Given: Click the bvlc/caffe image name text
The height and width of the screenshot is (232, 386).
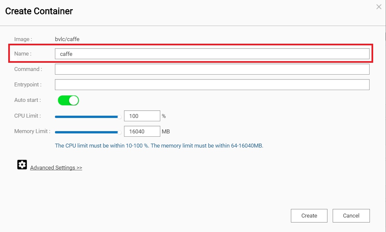Looking at the screenshot, I should pyautogui.click(x=67, y=39).
